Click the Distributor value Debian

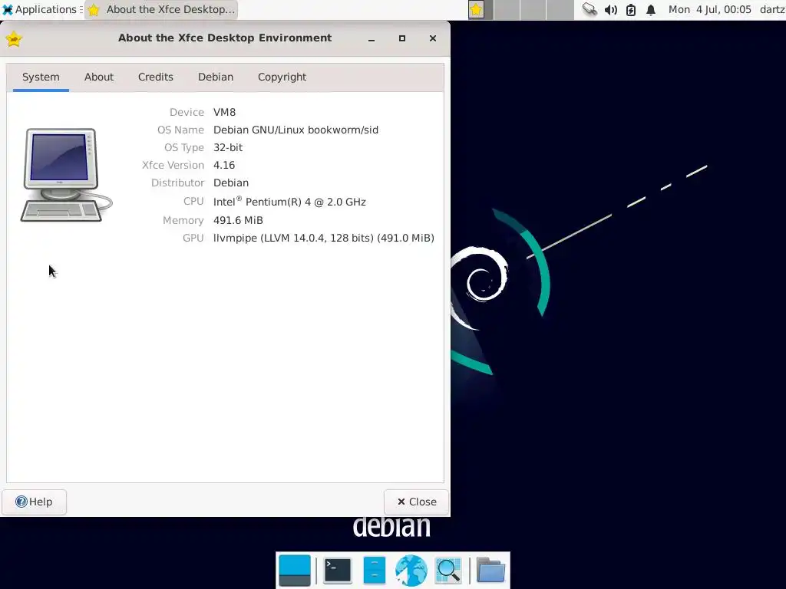coord(230,183)
